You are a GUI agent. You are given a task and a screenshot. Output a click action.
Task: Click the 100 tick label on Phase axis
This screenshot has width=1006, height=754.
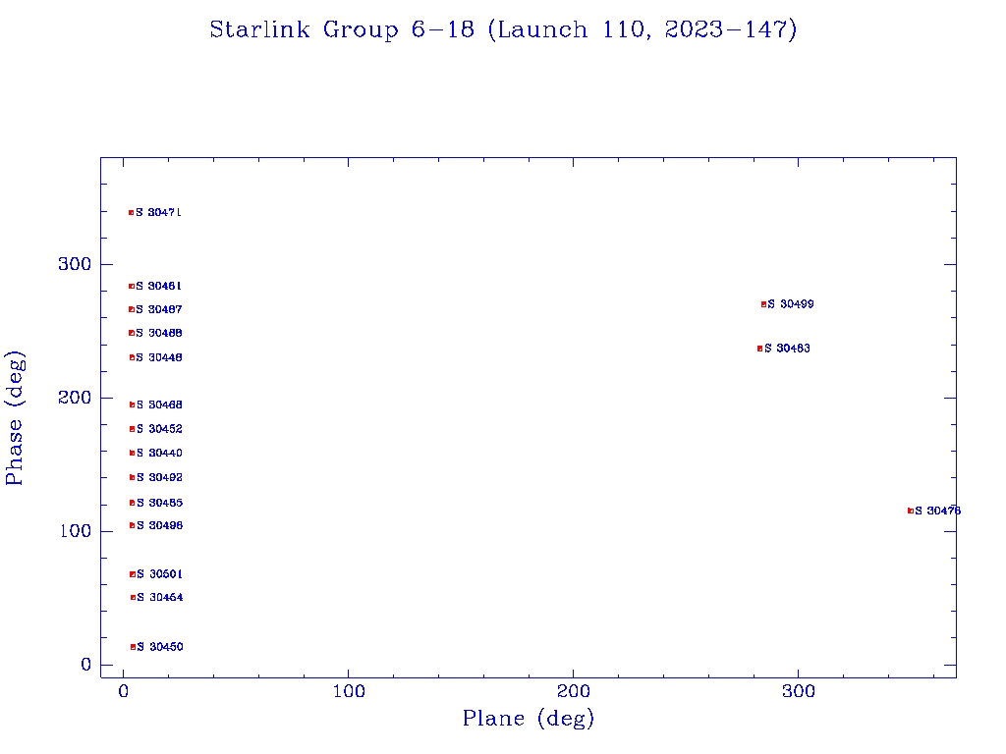tap(76, 531)
